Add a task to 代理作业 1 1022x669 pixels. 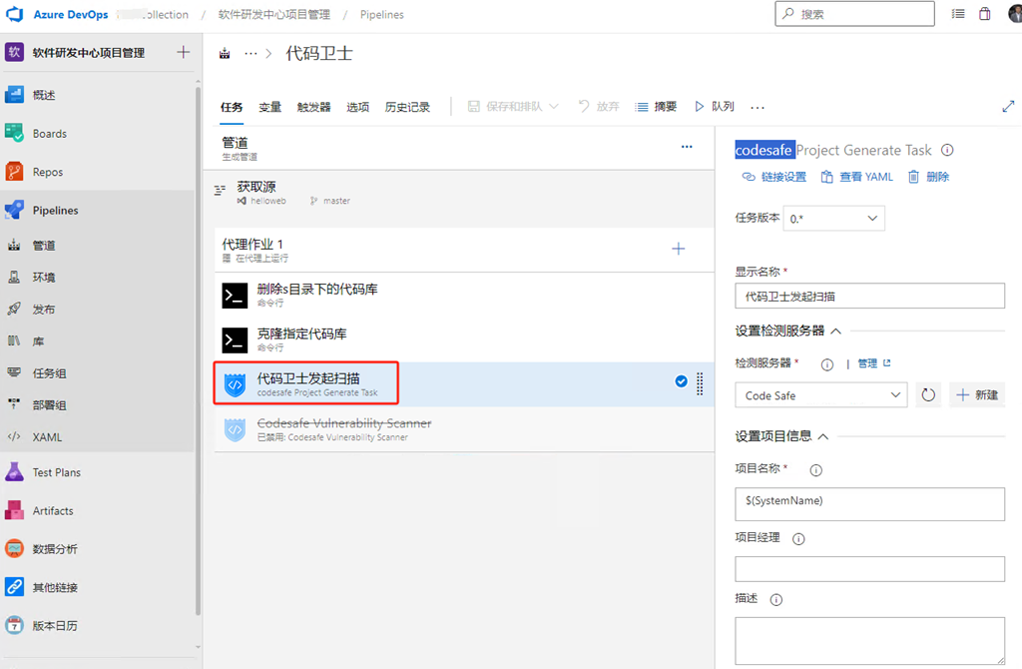679,249
